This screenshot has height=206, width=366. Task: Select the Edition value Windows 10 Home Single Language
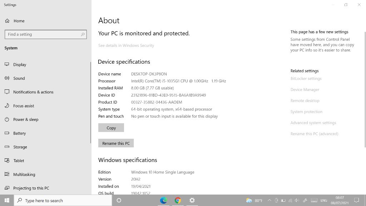coord(163,172)
